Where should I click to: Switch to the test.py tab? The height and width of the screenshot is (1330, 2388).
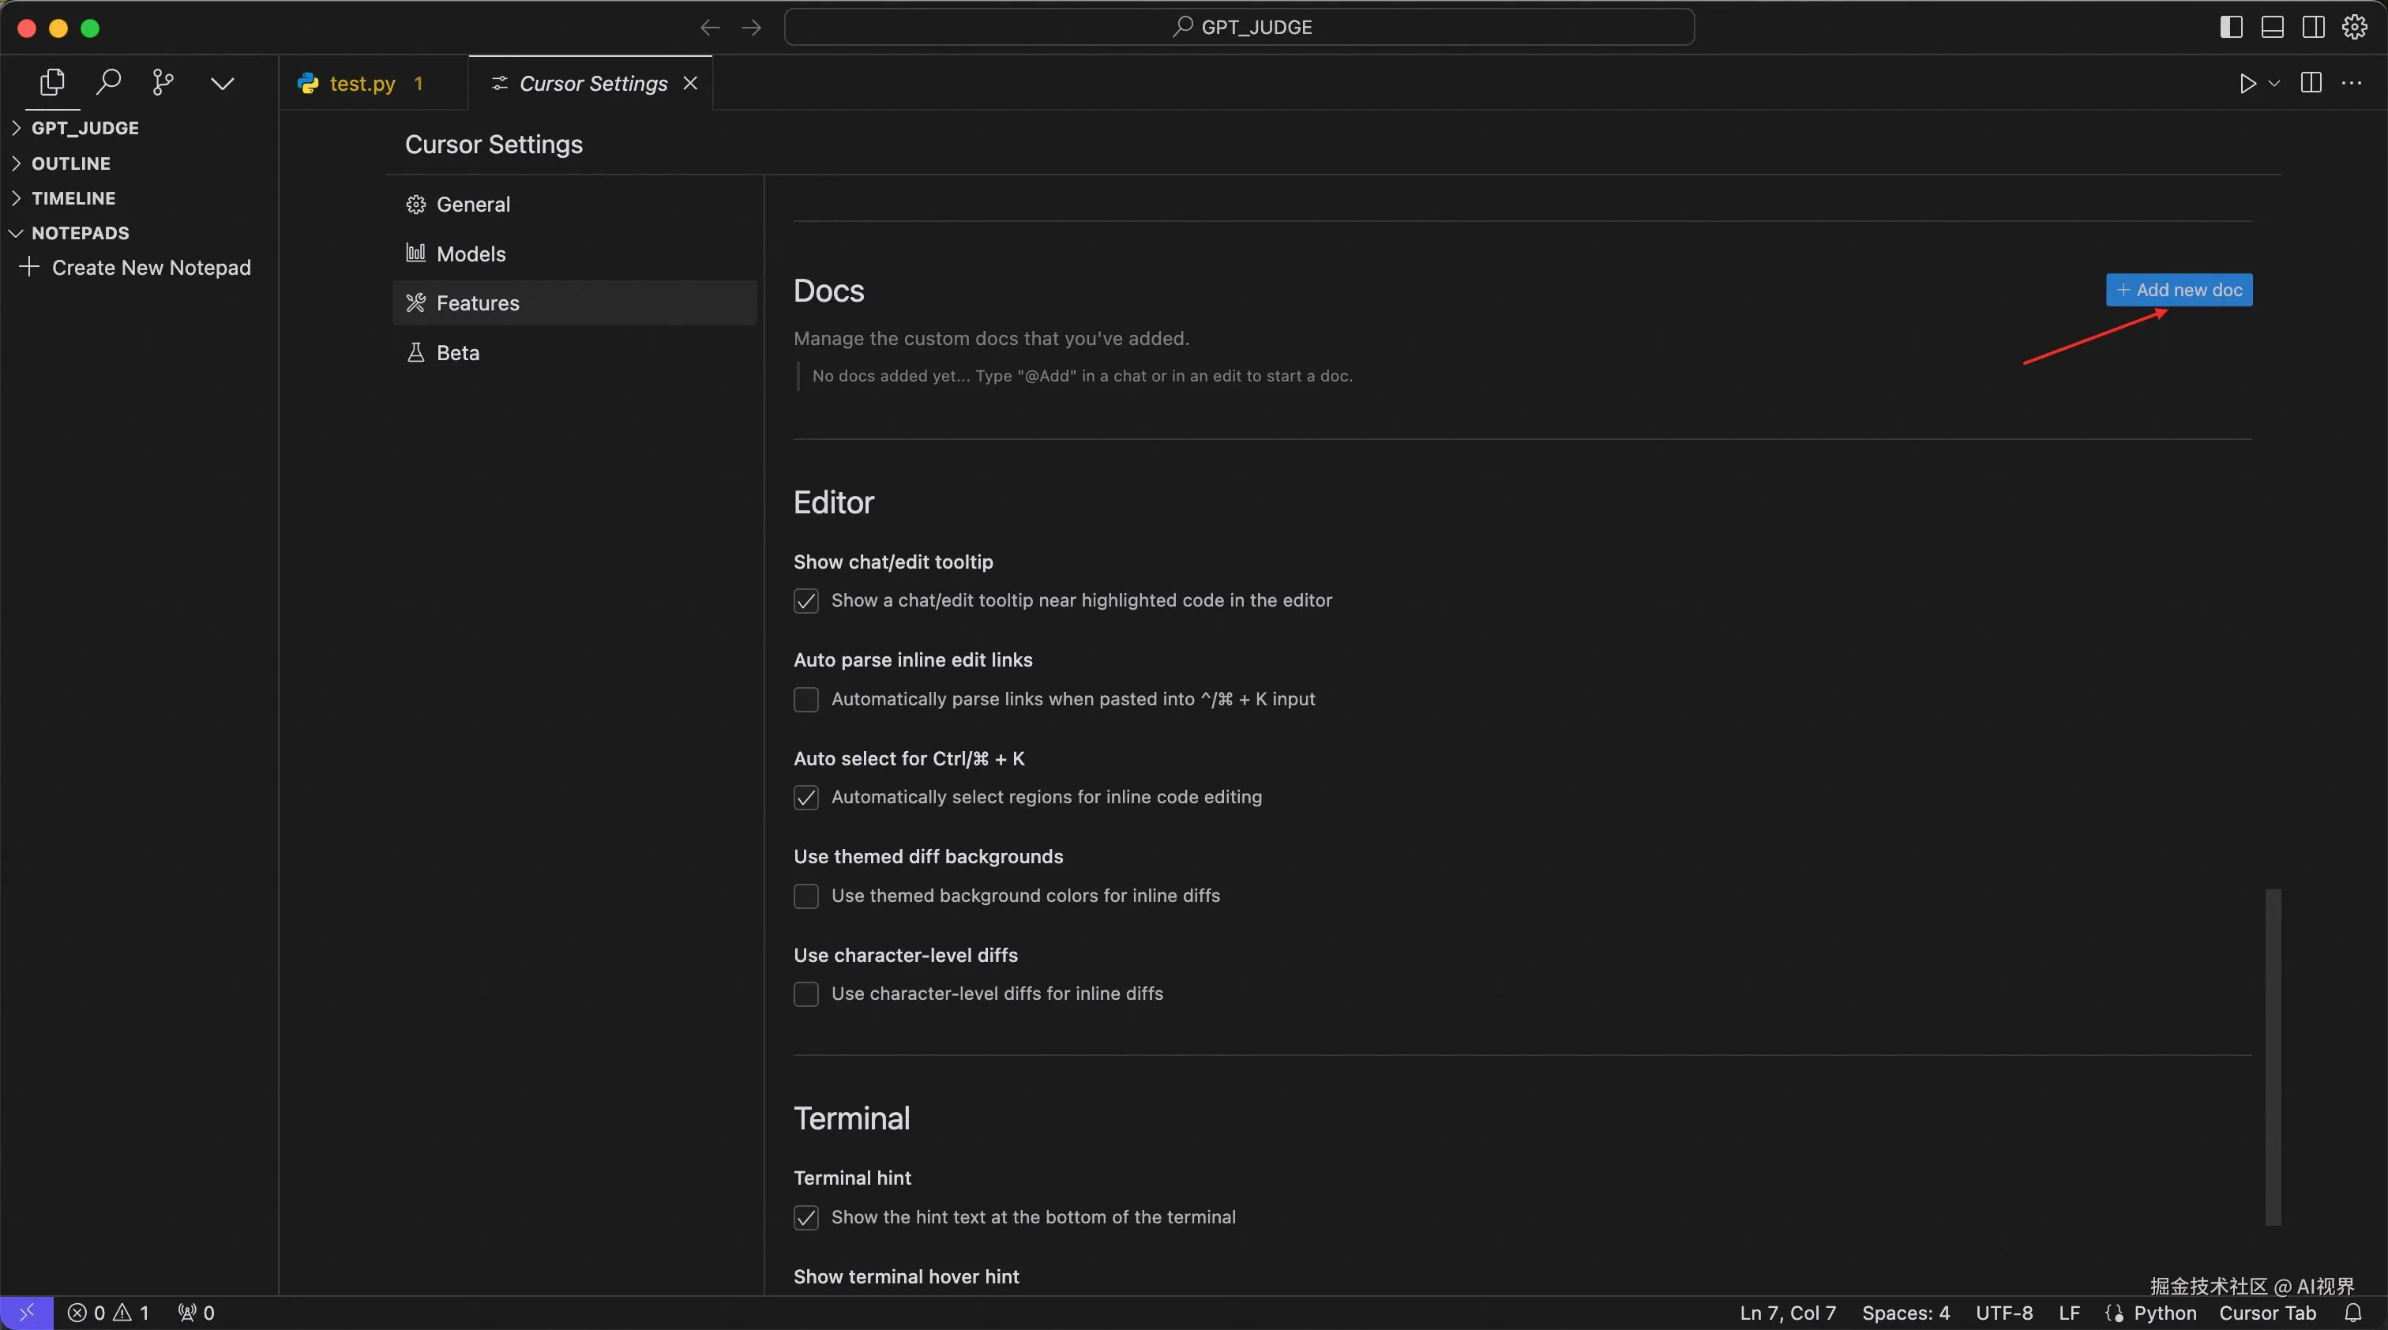point(362,84)
